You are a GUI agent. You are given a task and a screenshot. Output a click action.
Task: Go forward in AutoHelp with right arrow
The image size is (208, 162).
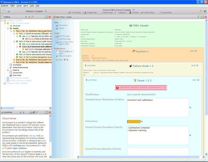(x=24, y=112)
